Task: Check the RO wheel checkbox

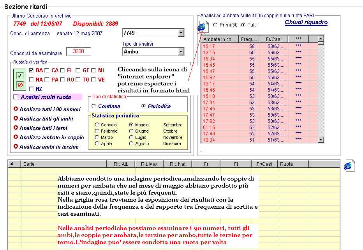Action: [x=62, y=80]
